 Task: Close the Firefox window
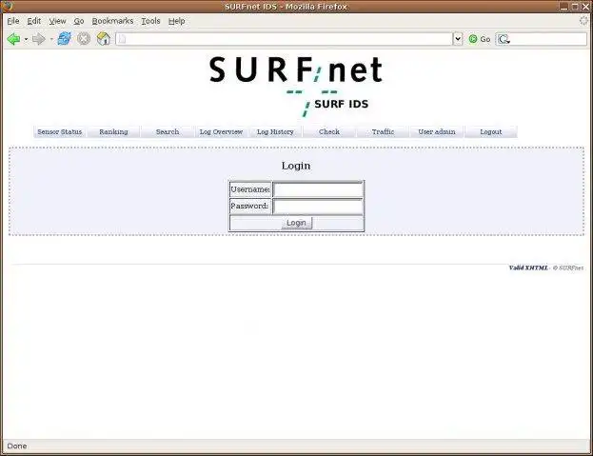(585, 6)
